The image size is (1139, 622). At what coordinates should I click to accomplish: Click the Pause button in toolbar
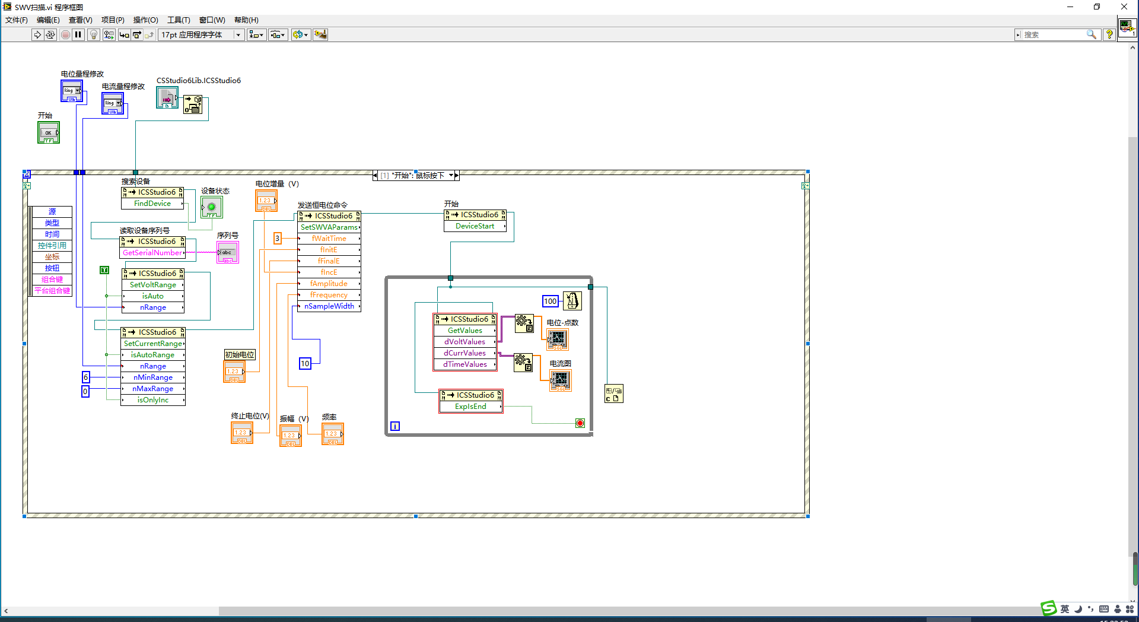(78, 35)
